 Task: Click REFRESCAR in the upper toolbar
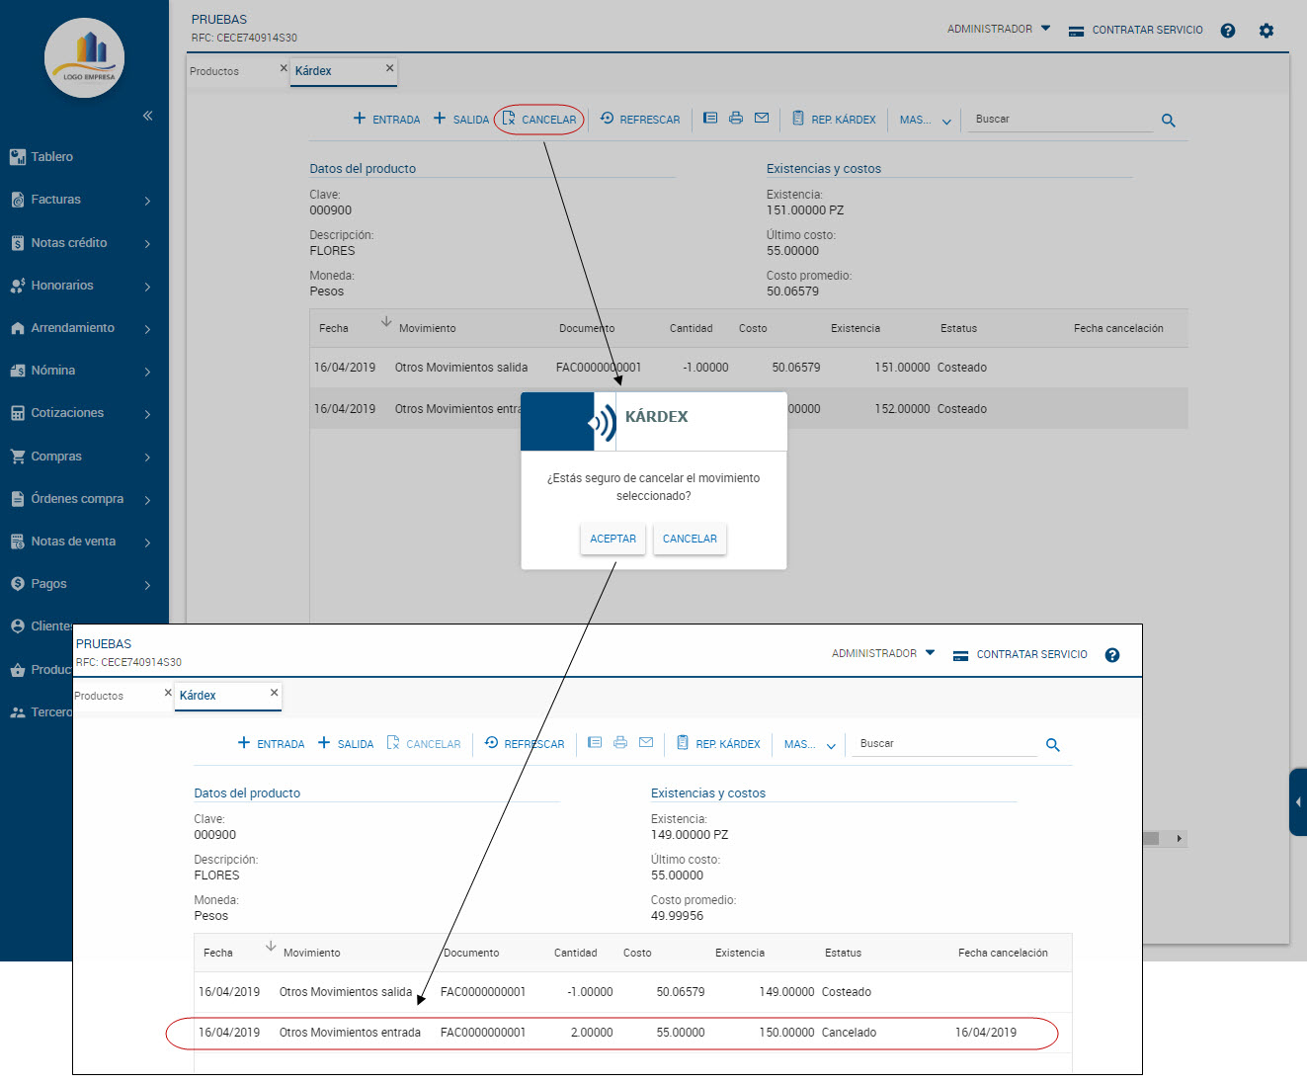[x=640, y=120]
